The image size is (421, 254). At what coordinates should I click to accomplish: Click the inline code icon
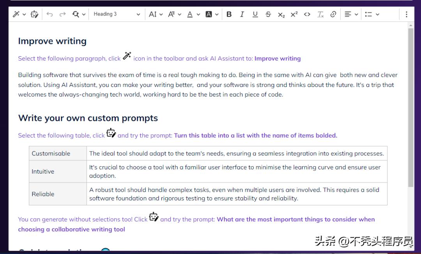pos(307,14)
